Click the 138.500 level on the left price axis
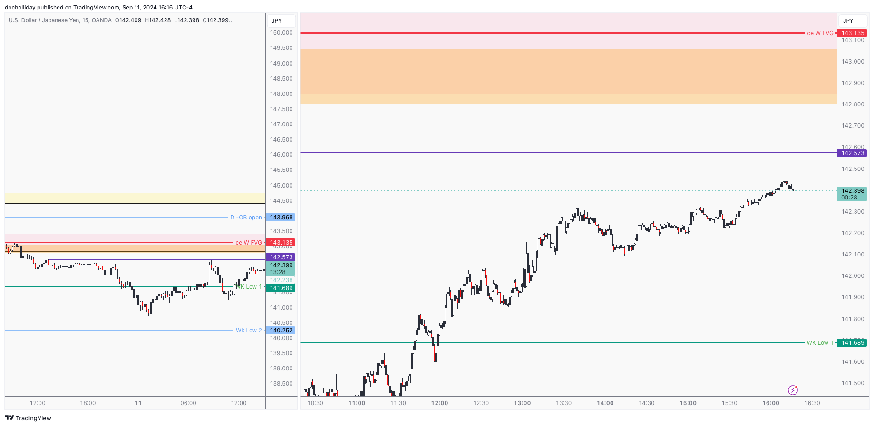874x426 pixels. pyautogui.click(x=281, y=384)
